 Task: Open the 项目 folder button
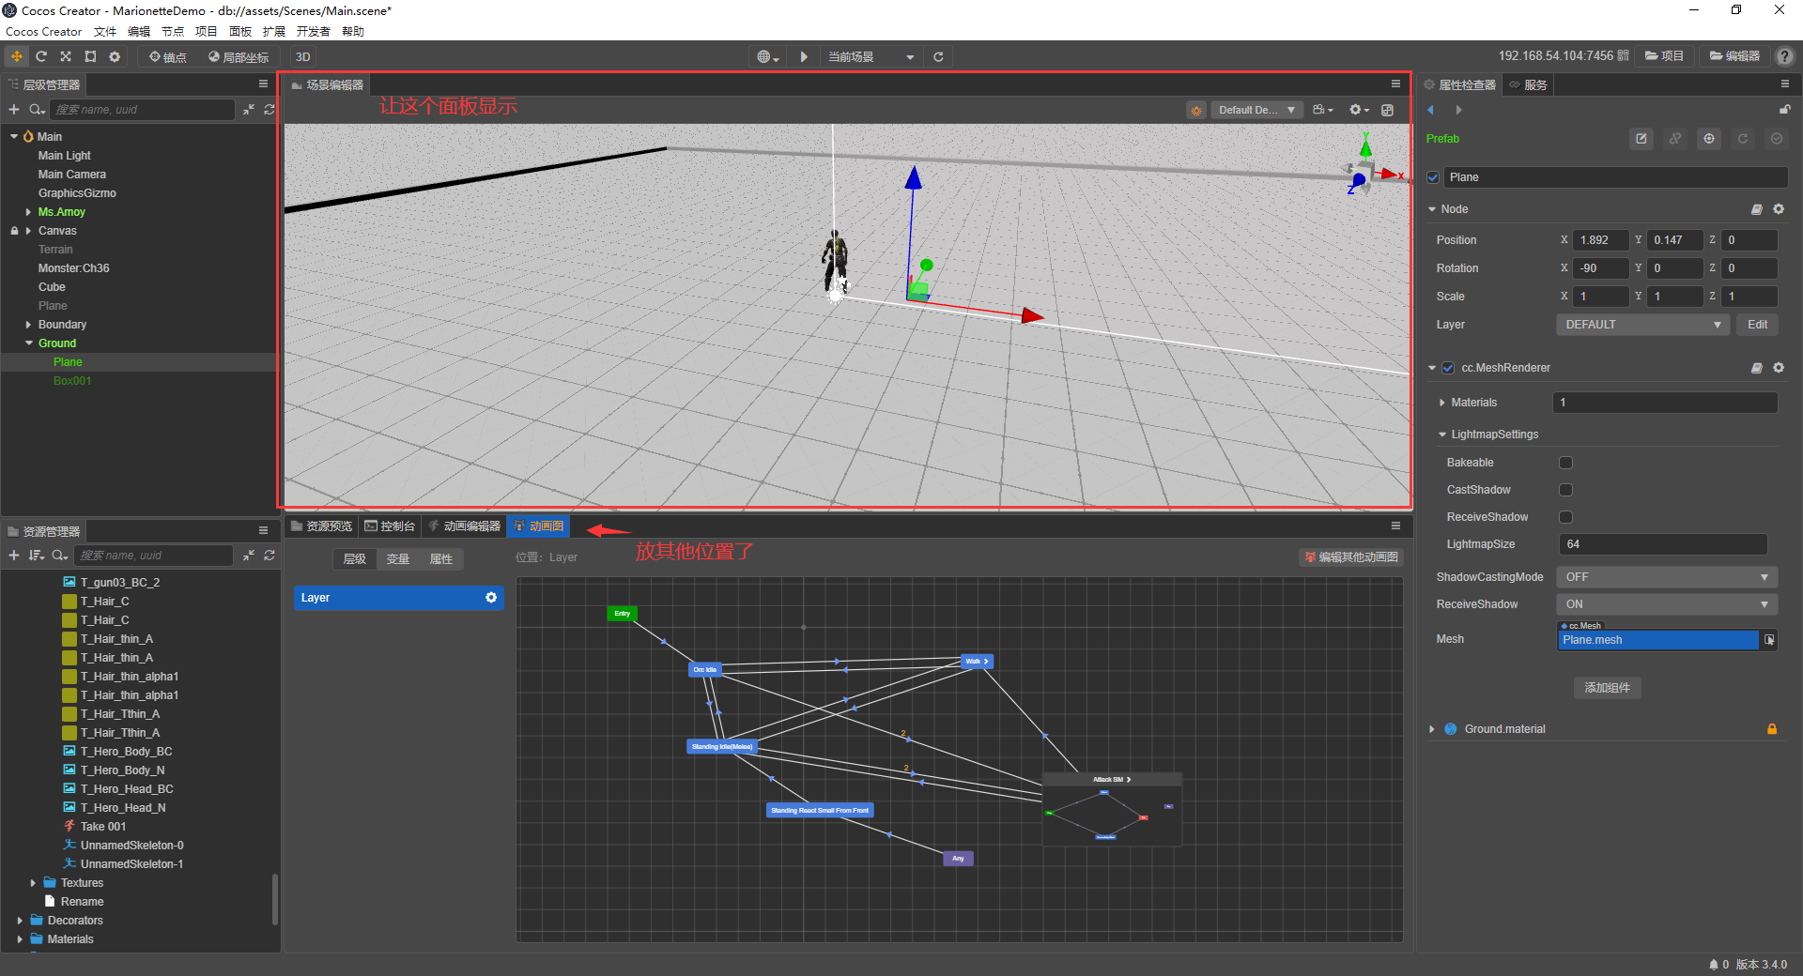click(1665, 56)
